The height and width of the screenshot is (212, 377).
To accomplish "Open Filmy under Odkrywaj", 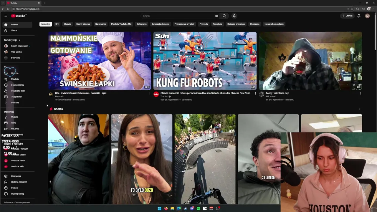I will (18, 123).
